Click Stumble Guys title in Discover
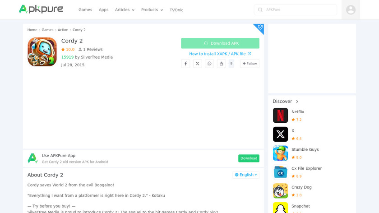This screenshot has width=379, height=213. pos(305,150)
